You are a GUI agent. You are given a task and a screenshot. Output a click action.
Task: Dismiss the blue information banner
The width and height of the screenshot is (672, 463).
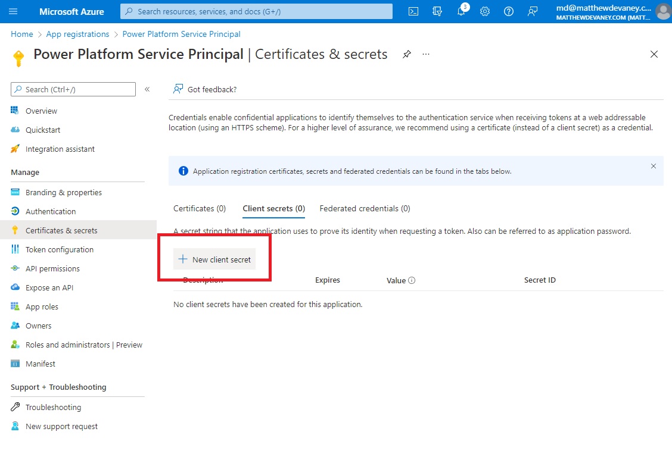[x=653, y=166]
